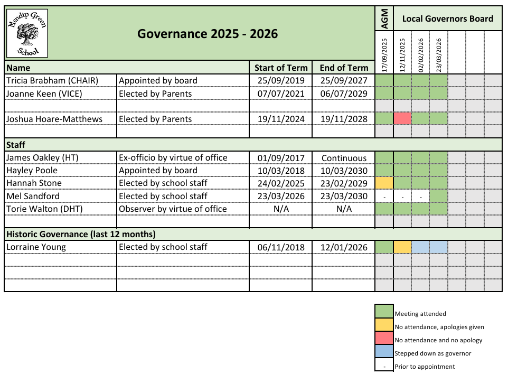Click the 'End of Term' column header
Viewport: 508px width, 374px height.
pos(344,68)
